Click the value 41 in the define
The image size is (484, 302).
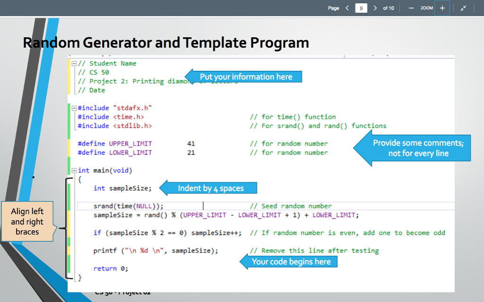point(191,144)
